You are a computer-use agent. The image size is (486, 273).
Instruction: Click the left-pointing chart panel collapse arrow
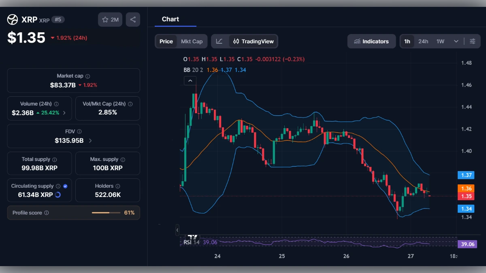(x=177, y=230)
